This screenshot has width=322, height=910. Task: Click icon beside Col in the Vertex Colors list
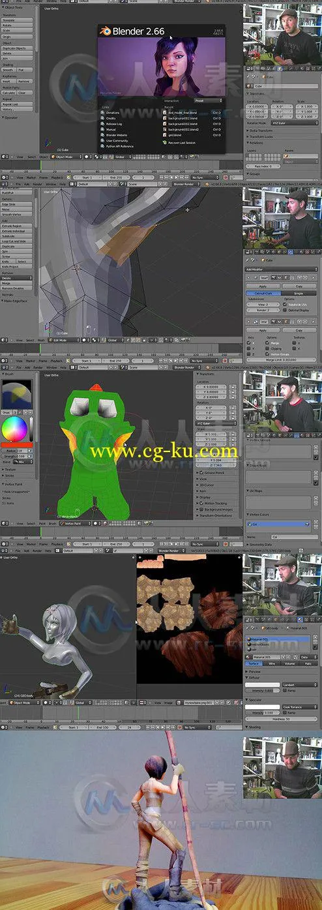pos(250,524)
